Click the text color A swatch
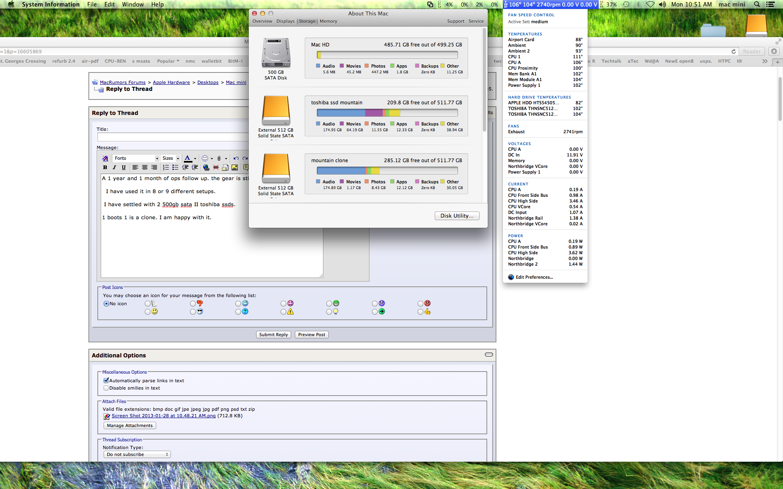This screenshot has width=783, height=489. tap(188, 158)
